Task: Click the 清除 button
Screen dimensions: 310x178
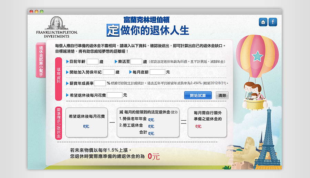Action: 222,95
